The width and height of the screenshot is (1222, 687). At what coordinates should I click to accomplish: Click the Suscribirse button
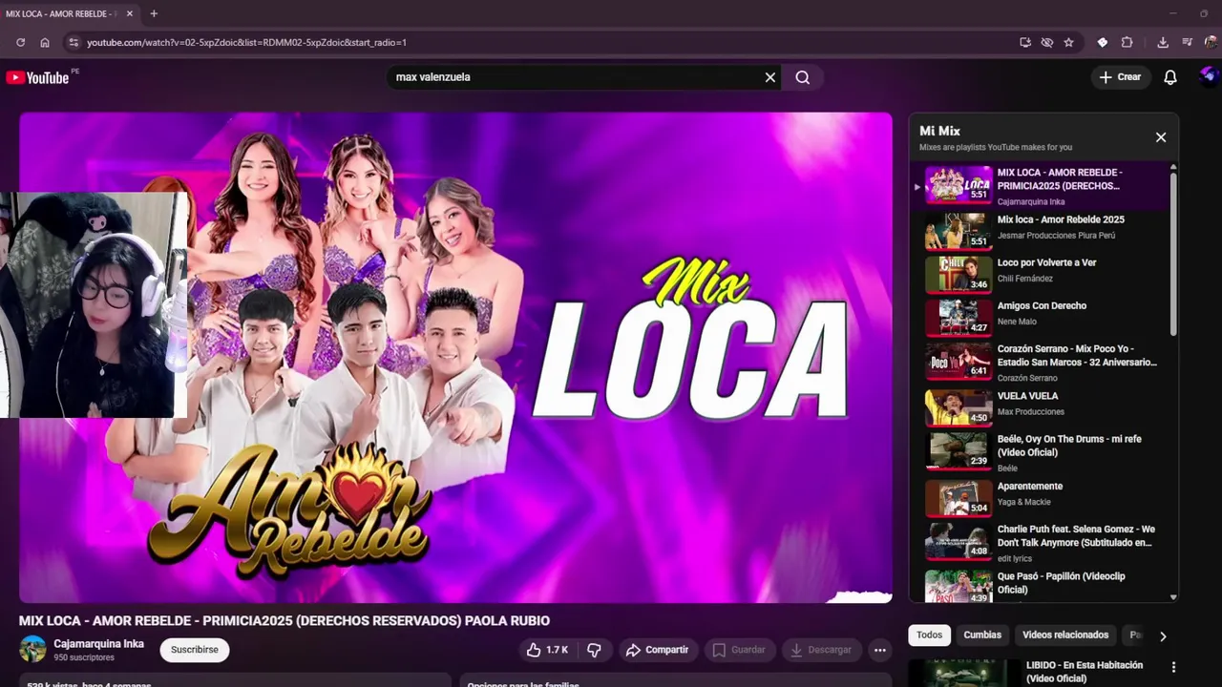click(x=195, y=650)
